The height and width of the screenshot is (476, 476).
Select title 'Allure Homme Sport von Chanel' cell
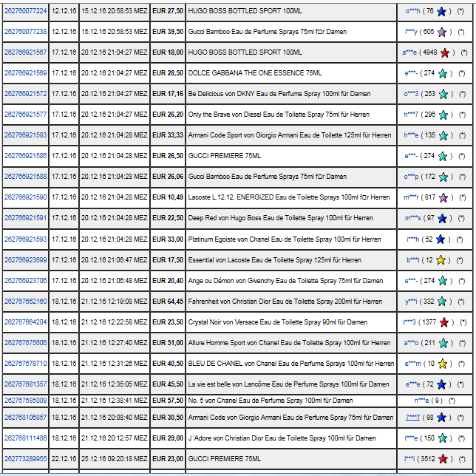pyautogui.click(x=291, y=343)
